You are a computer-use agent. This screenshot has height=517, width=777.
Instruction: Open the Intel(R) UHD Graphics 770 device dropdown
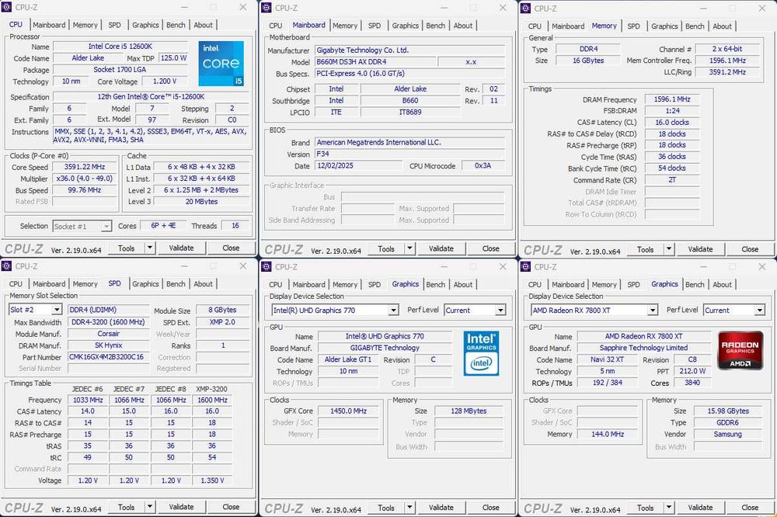(x=393, y=310)
